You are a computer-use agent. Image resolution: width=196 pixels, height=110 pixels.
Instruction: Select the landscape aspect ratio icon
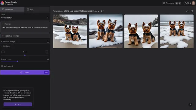point(3,52)
